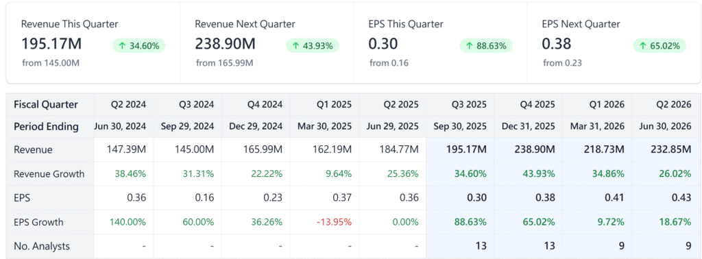Click the -13.95% EPS growth cell
The height and width of the screenshot is (259, 702).
(x=334, y=222)
